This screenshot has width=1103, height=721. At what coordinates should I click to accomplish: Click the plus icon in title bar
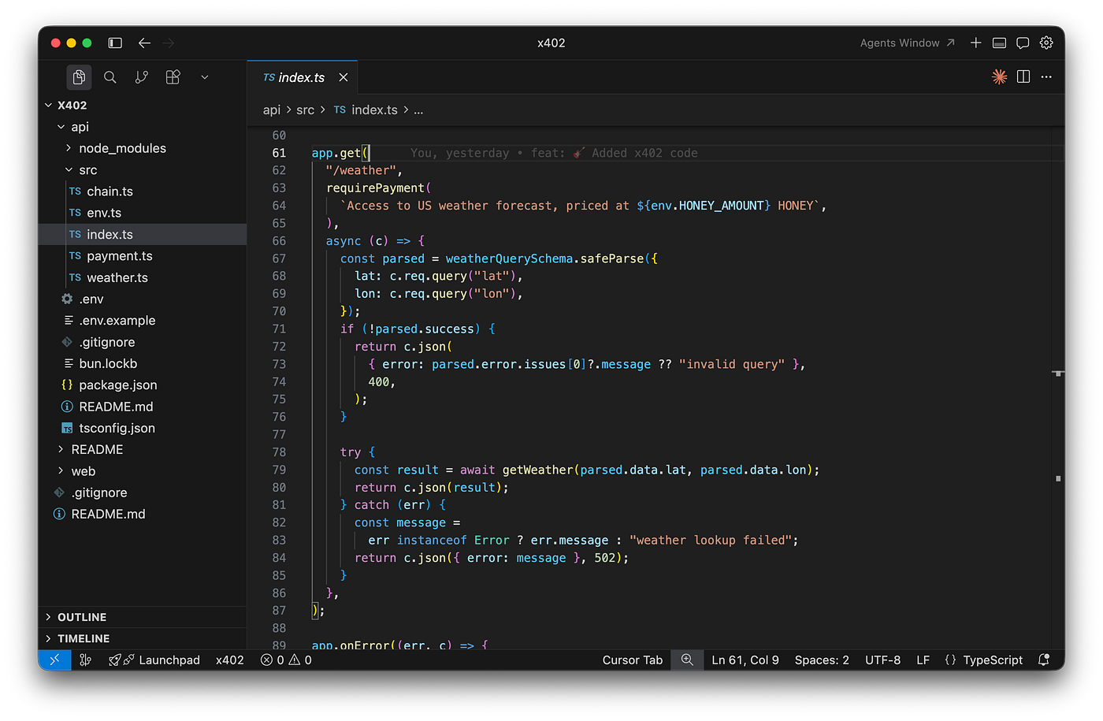[975, 43]
